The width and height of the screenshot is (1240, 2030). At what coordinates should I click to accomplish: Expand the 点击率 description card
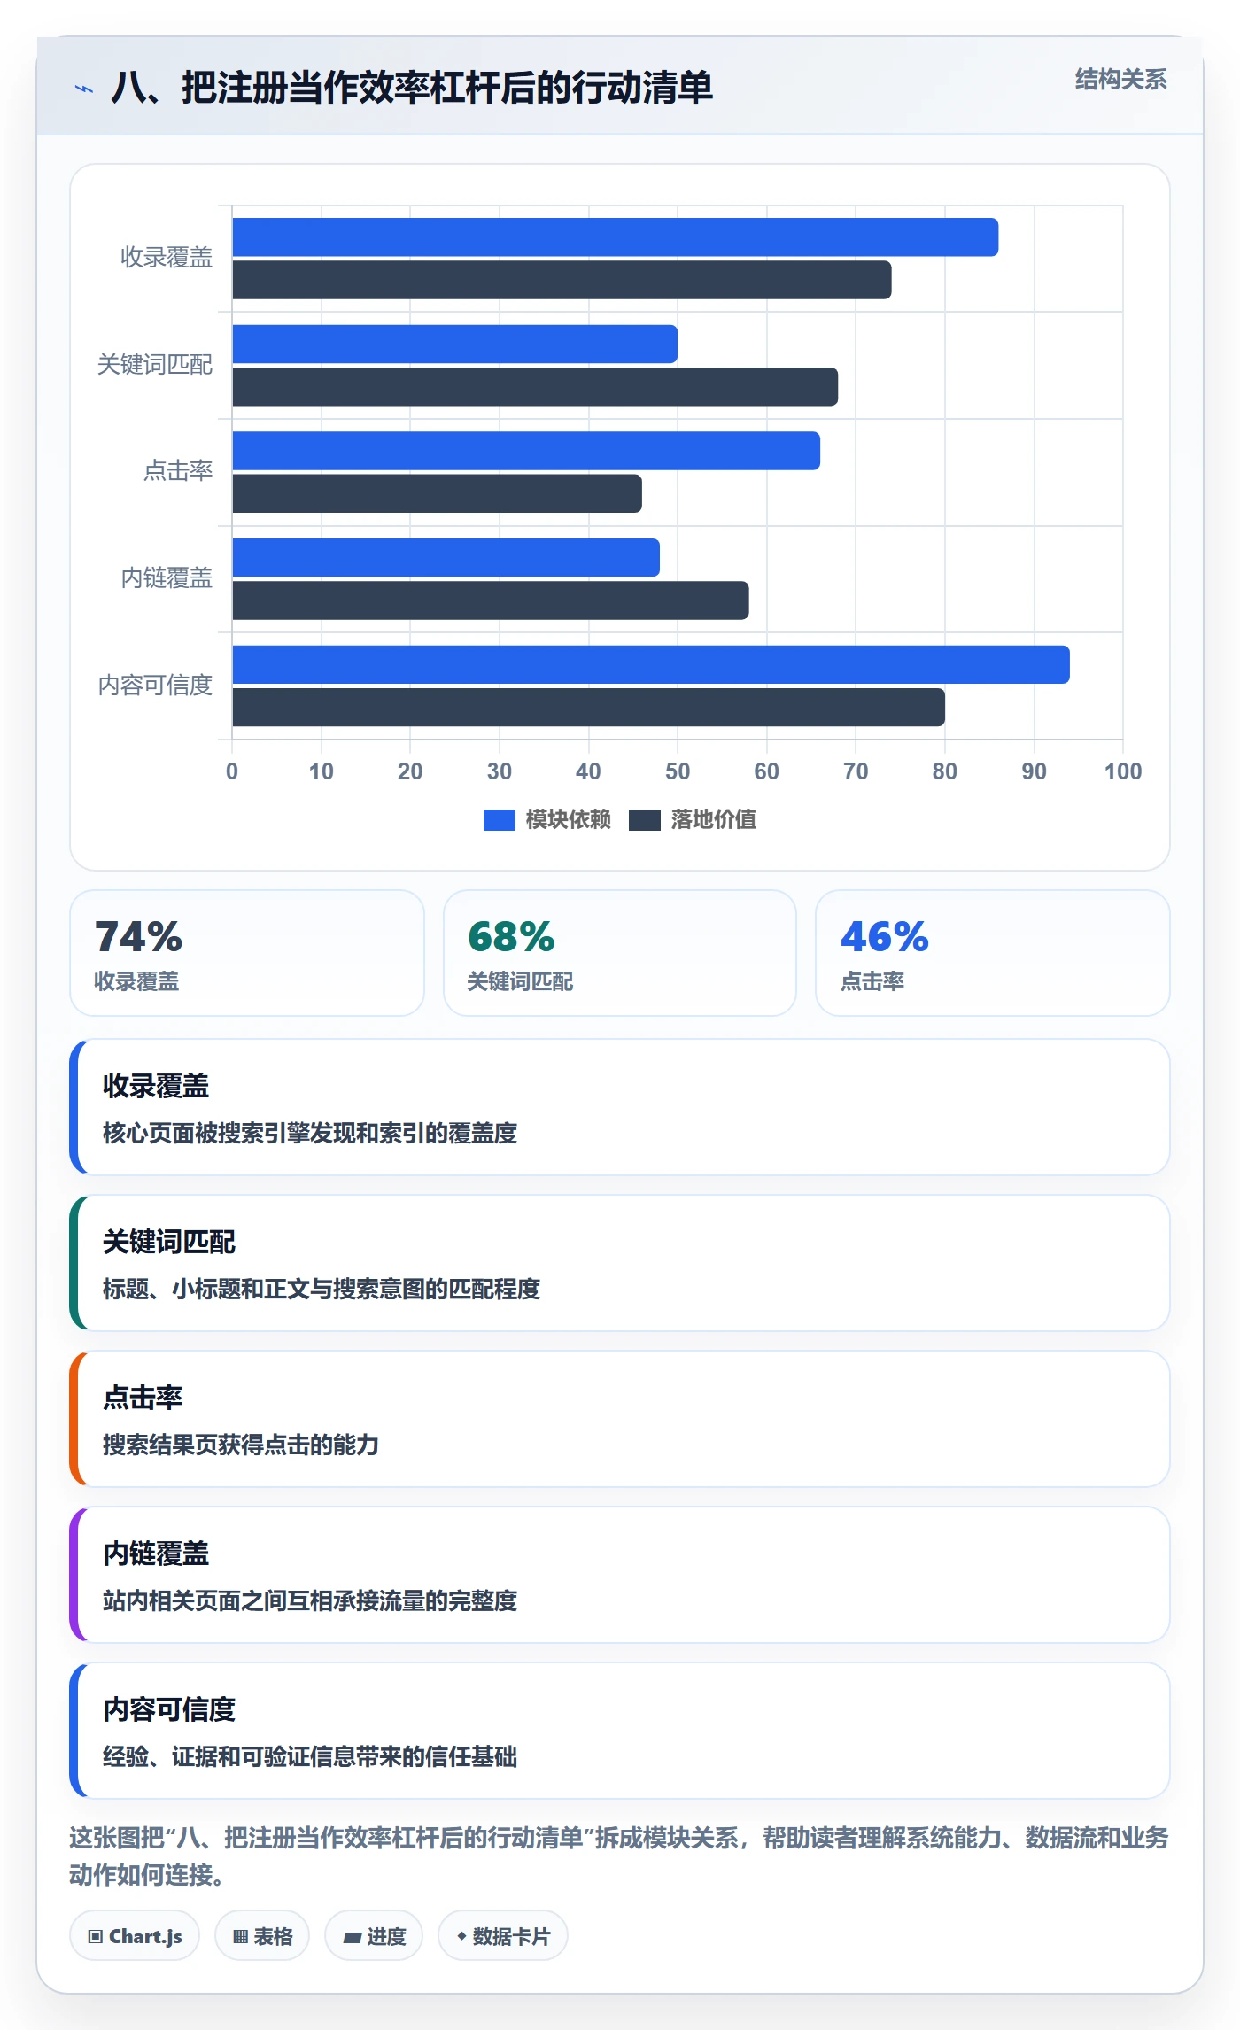(620, 1419)
